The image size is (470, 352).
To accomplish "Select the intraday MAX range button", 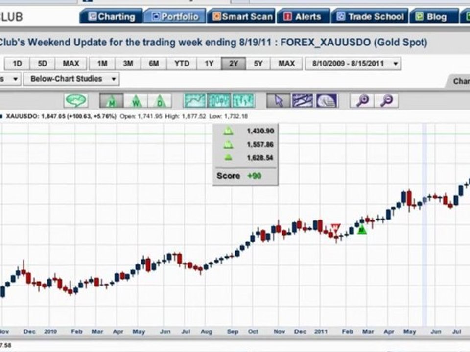I will pos(70,64).
